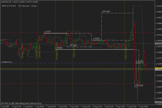Click the 1.44140 price scale value
The width and height of the screenshot is (162, 108).
[159, 6]
